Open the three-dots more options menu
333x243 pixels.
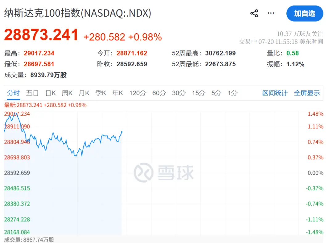point(271,13)
